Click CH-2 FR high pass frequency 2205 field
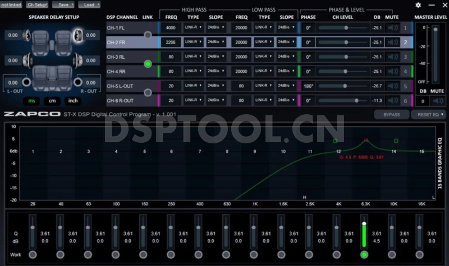This screenshot has height=266, width=449. (x=171, y=43)
